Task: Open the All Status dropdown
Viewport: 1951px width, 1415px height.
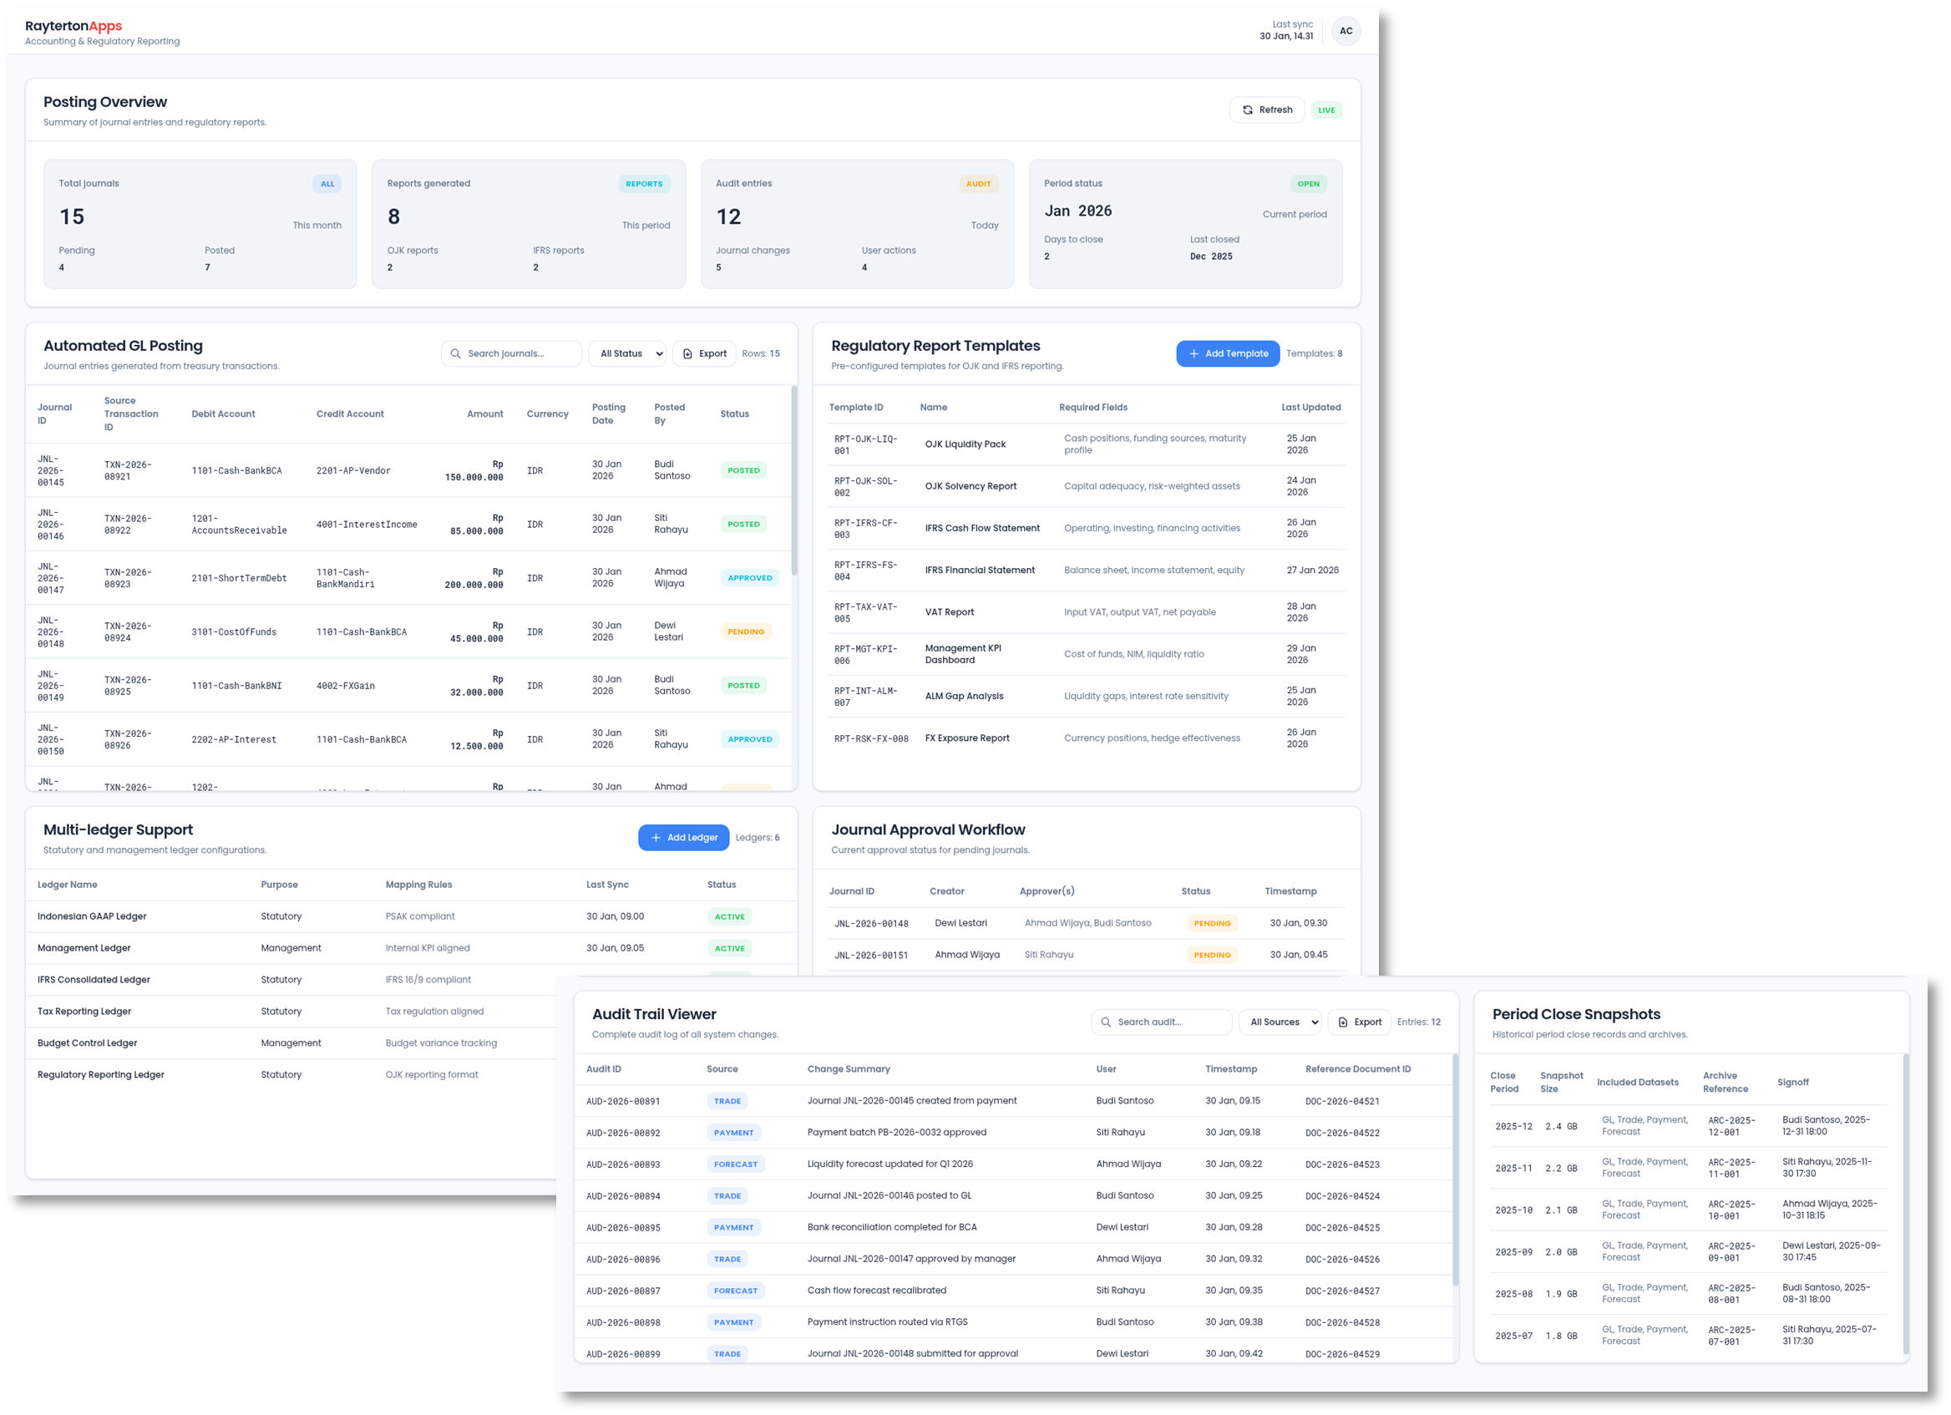Action: pyautogui.click(x=627, y=353)
